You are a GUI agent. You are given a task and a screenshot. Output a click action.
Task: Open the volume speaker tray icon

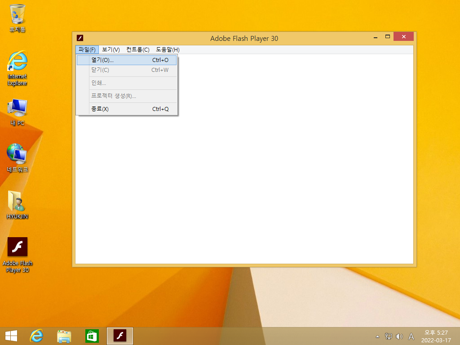point(399,336)
